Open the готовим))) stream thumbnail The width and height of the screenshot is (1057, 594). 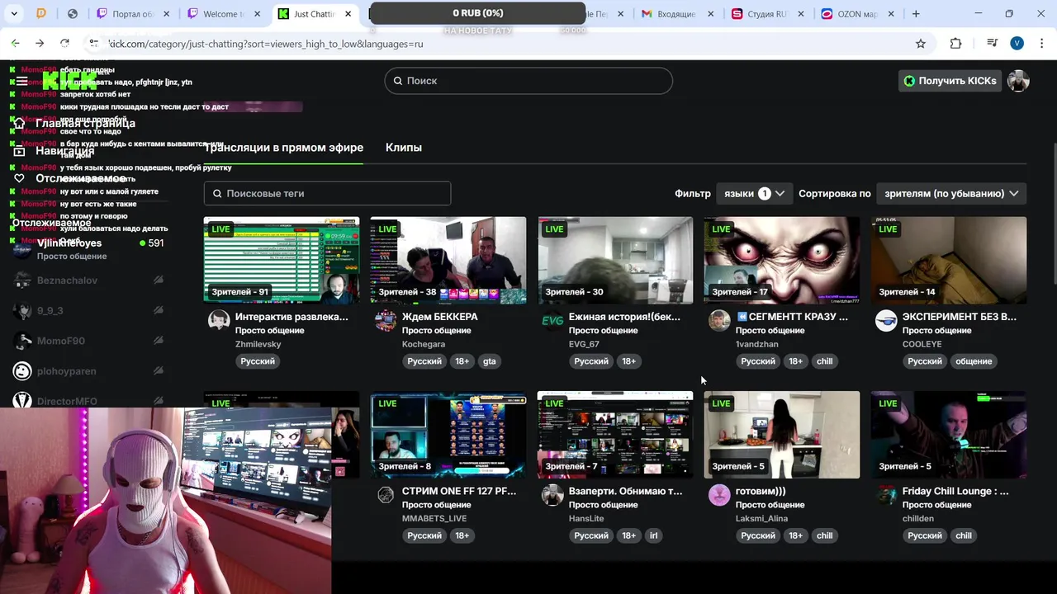[x=782, y=435]
